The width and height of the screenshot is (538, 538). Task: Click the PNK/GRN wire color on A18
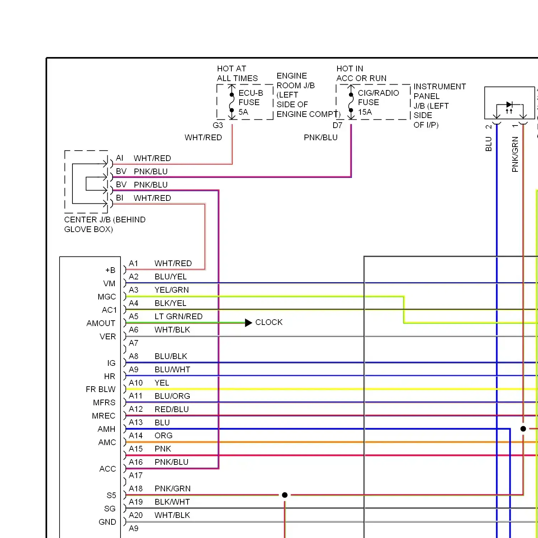point(173,489)
